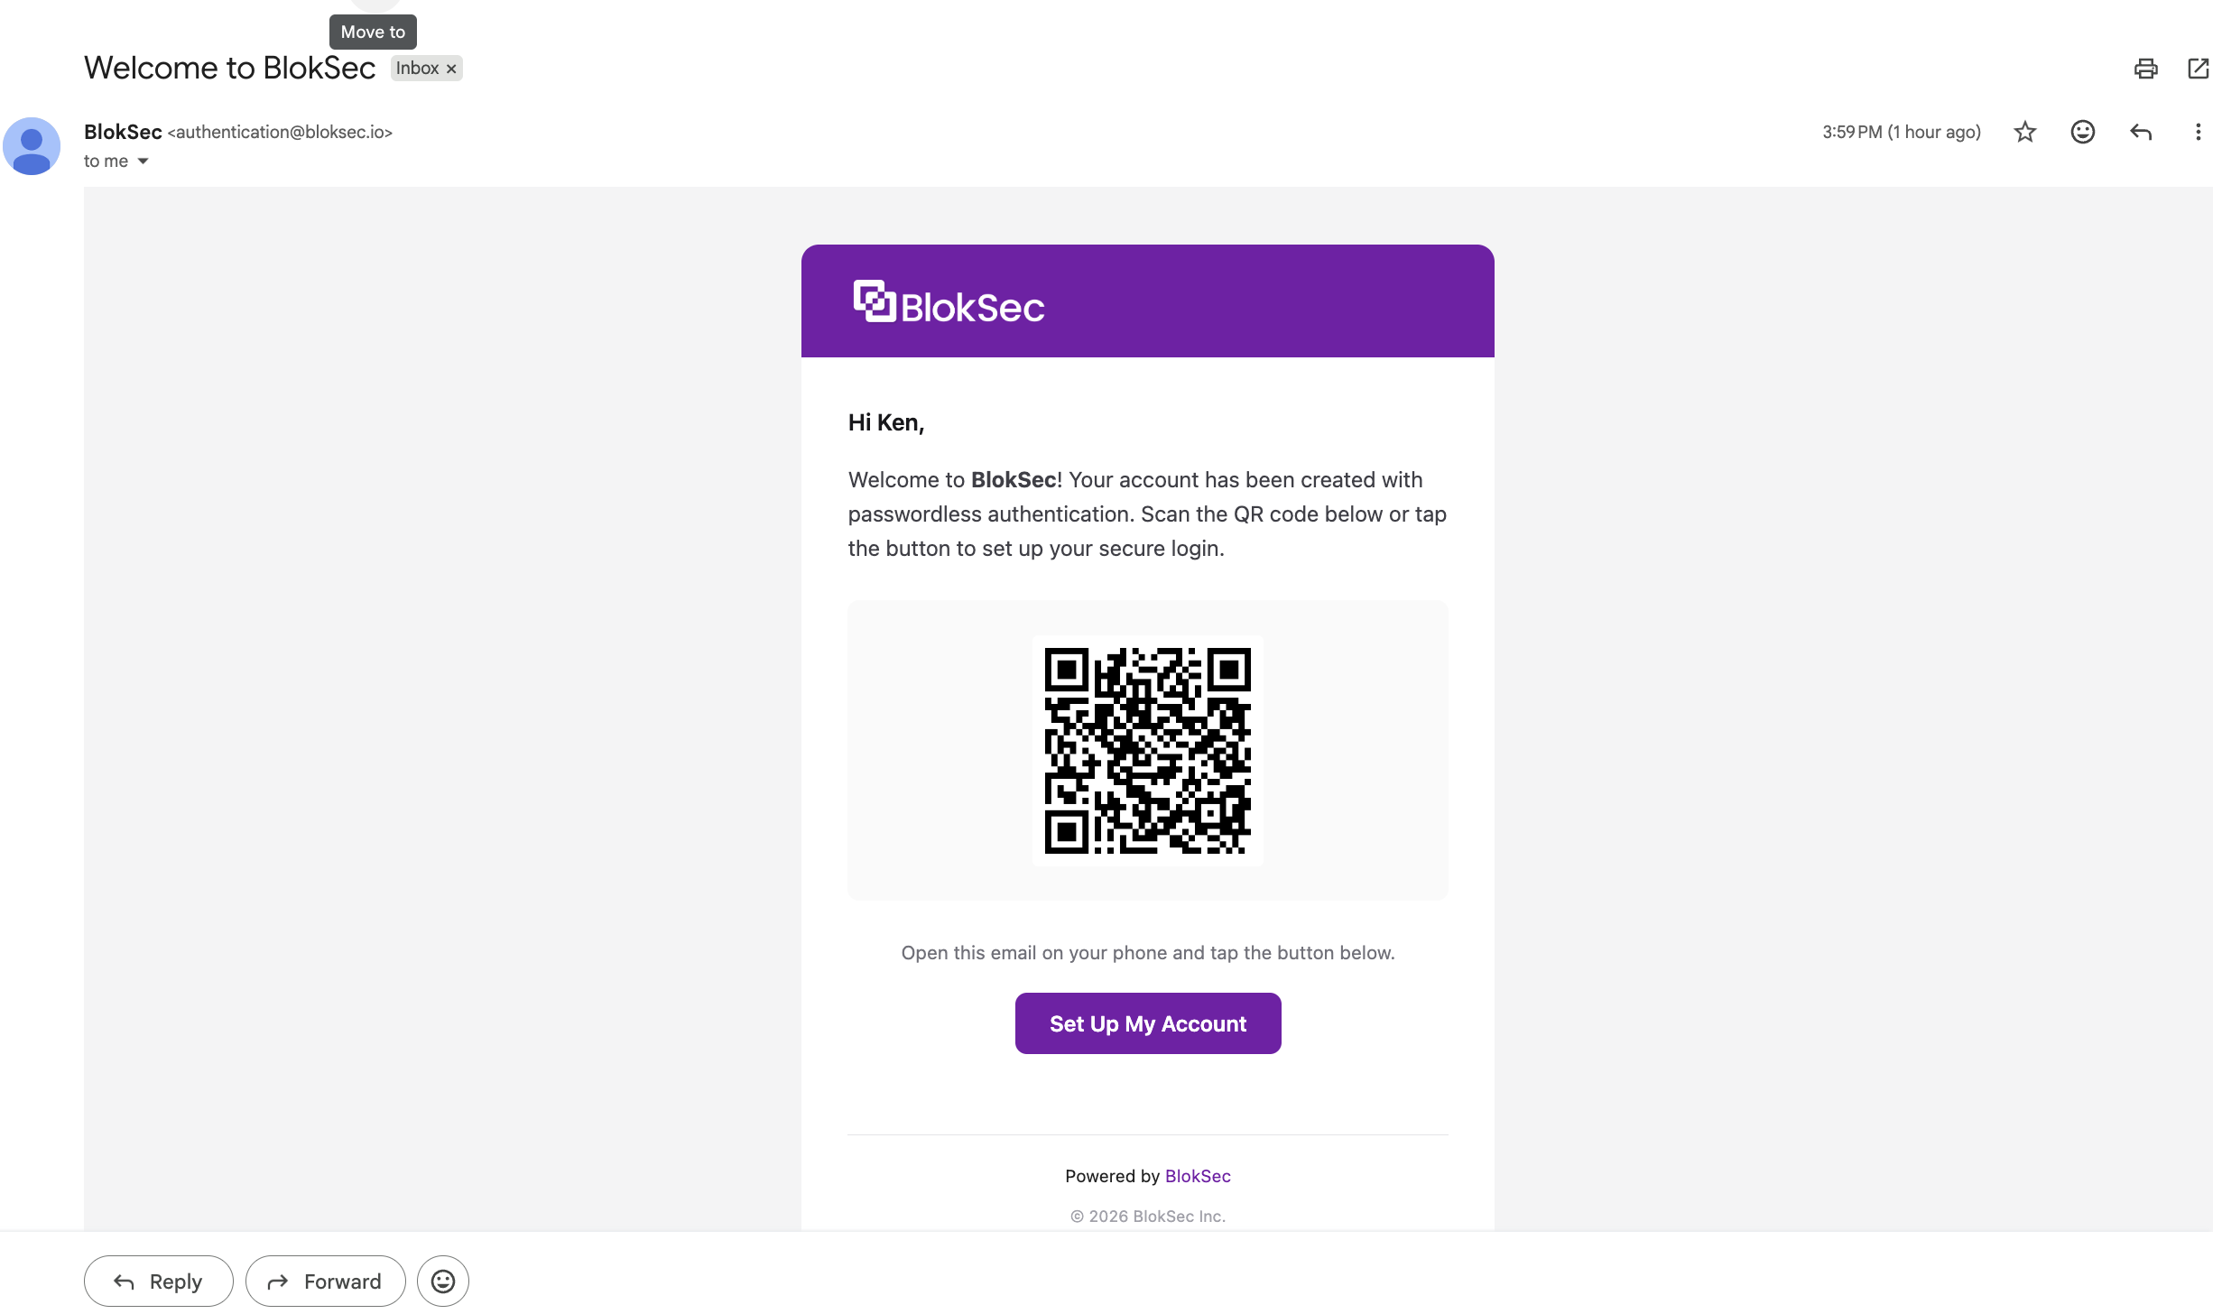Remove the Inbox label from the email

coord(451,68)
